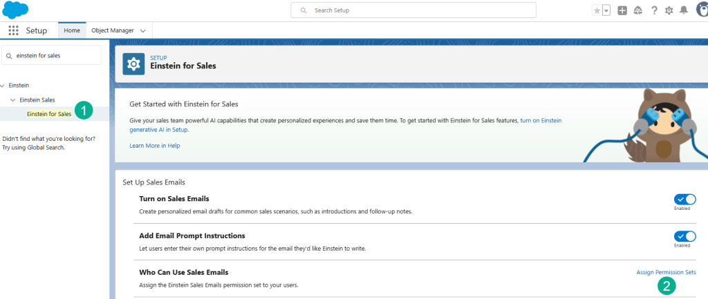Open the Setup gear menu
Image resolution: width=708 pixels, height=299 pixels.
tap(669, 10)
